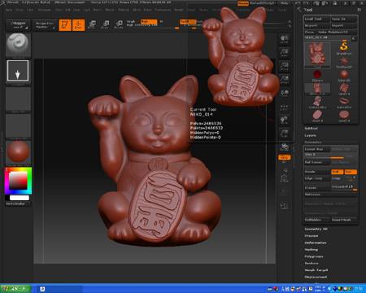The height and width of the screenshot is (293, 366).
Task: Expand the Masking subpalette
Action: pos(312,249)
